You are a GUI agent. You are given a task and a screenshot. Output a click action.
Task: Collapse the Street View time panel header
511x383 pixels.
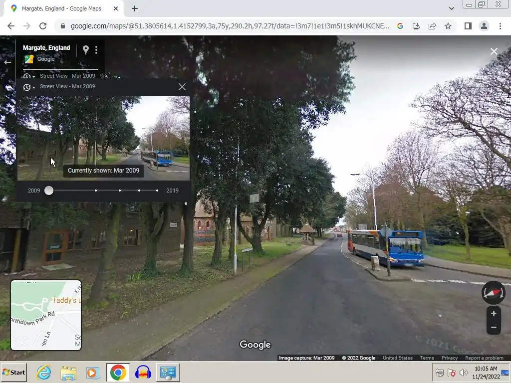coord(59,87)
